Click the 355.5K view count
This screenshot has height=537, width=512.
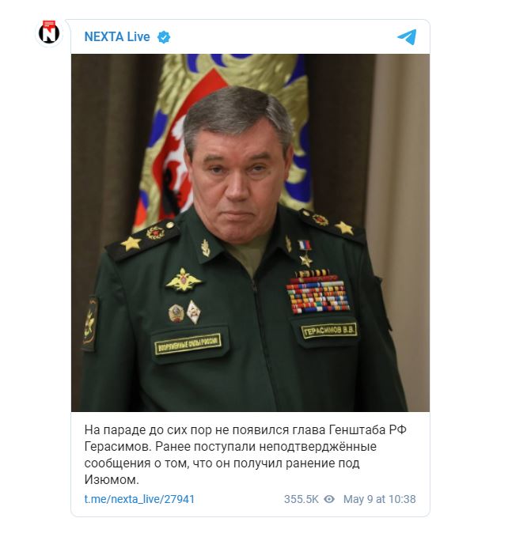tap(301, 499)
